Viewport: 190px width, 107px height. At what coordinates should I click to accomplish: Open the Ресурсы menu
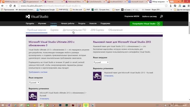click(x=82, y=23)
